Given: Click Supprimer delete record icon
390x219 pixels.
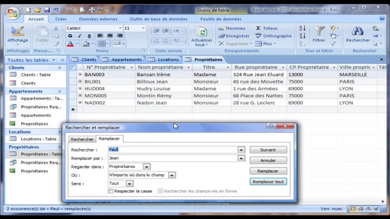Looking at the screenshot, I should click(221, 44).
